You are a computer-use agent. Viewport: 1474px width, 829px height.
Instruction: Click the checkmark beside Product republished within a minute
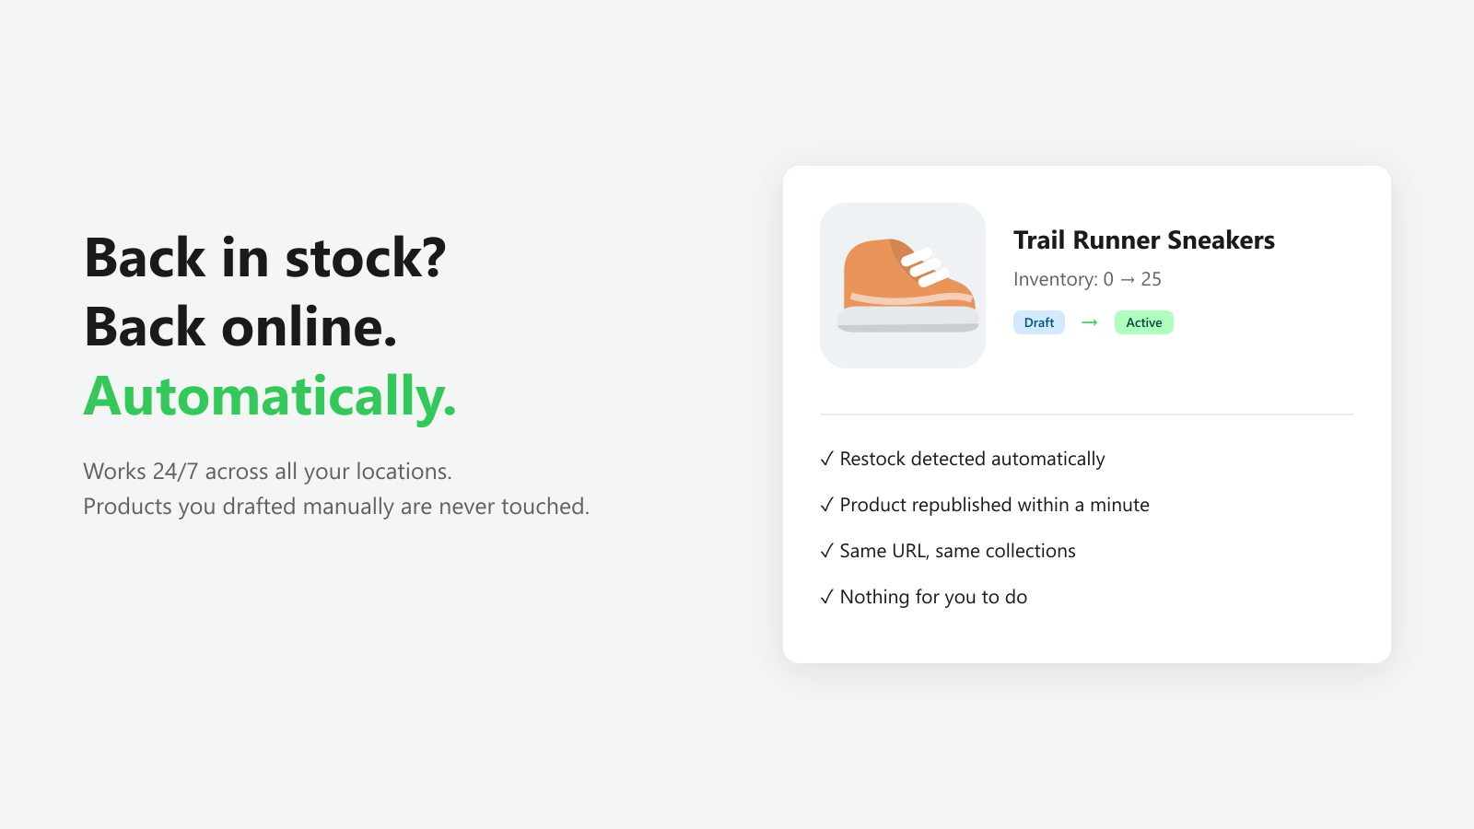pos(826,505)
